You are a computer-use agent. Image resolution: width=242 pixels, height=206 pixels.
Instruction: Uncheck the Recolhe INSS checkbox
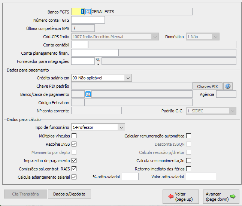pyautogui.click(x=74, y=144)
